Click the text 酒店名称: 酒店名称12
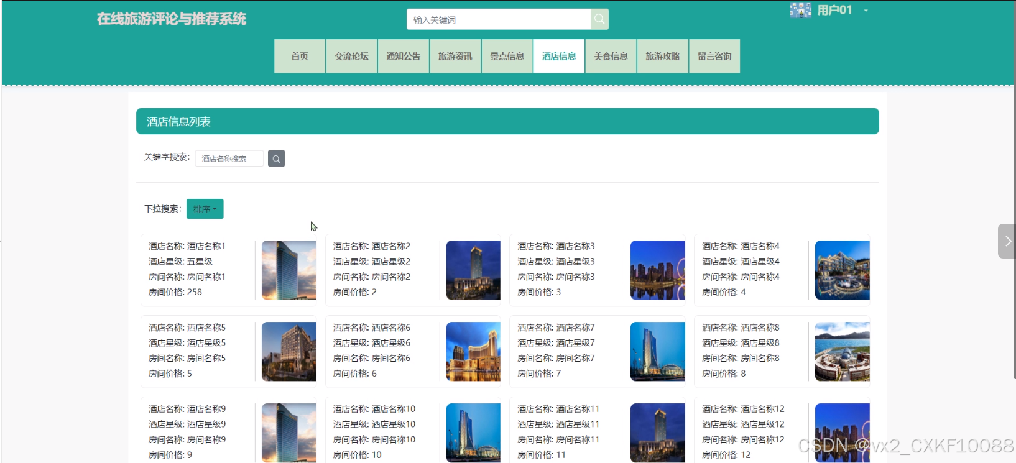The height and width of the screenshot is (463, 1016). [744, 409]
